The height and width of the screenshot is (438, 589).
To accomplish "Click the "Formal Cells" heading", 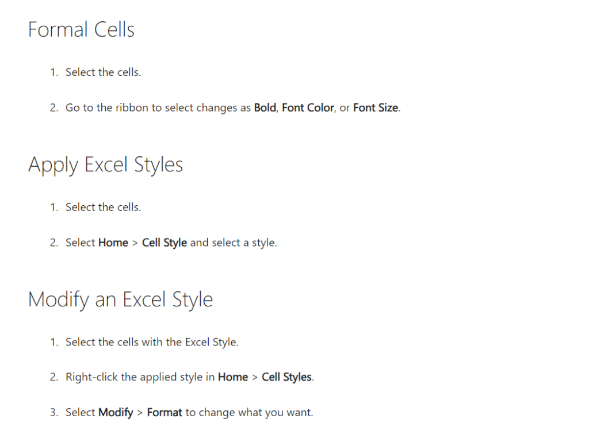I will [81, 30].
